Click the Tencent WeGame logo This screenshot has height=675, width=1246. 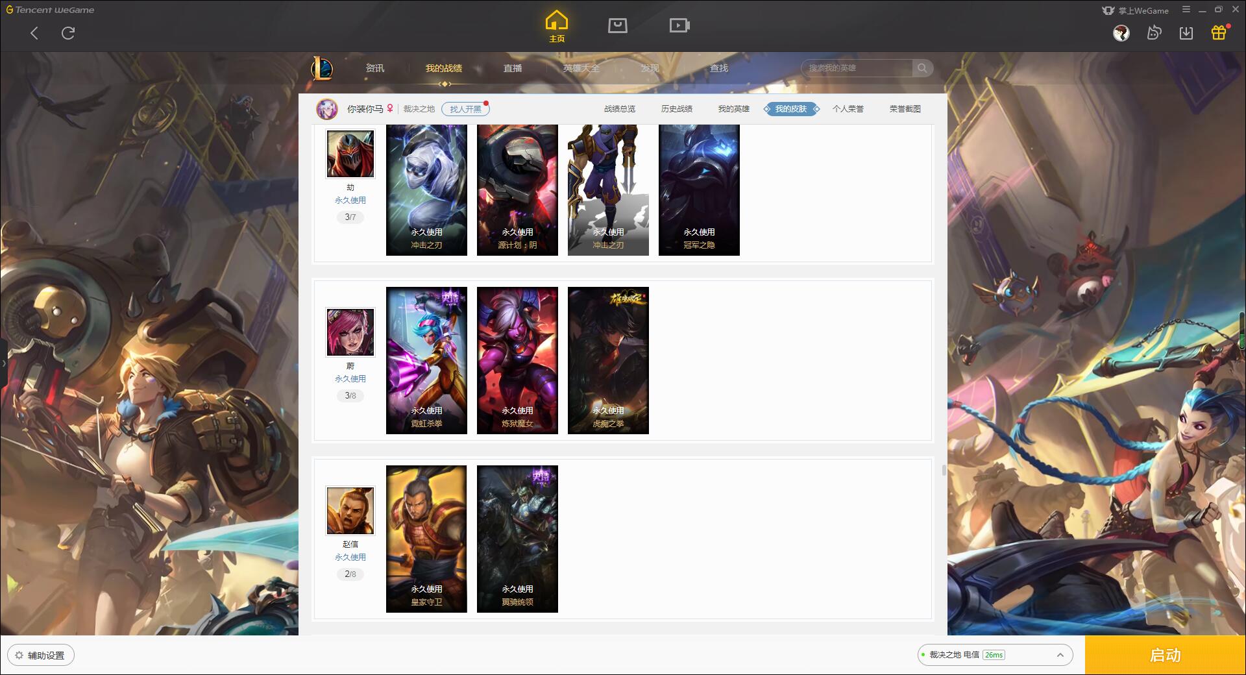[50, 10]
